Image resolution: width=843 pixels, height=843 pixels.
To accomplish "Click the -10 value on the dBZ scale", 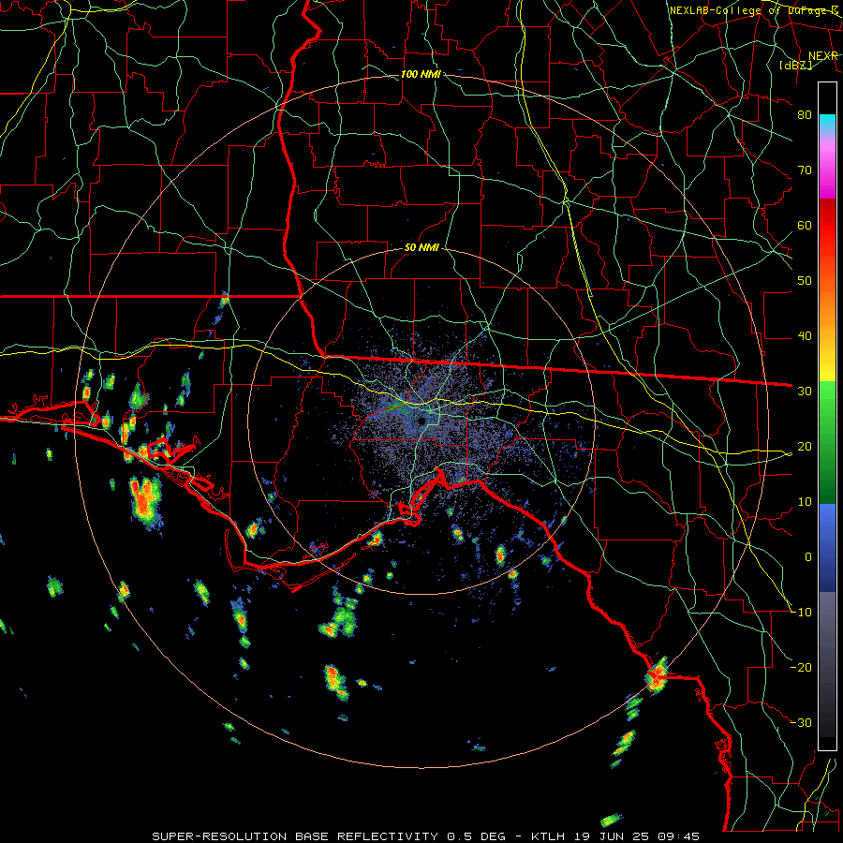I will 801,612.
